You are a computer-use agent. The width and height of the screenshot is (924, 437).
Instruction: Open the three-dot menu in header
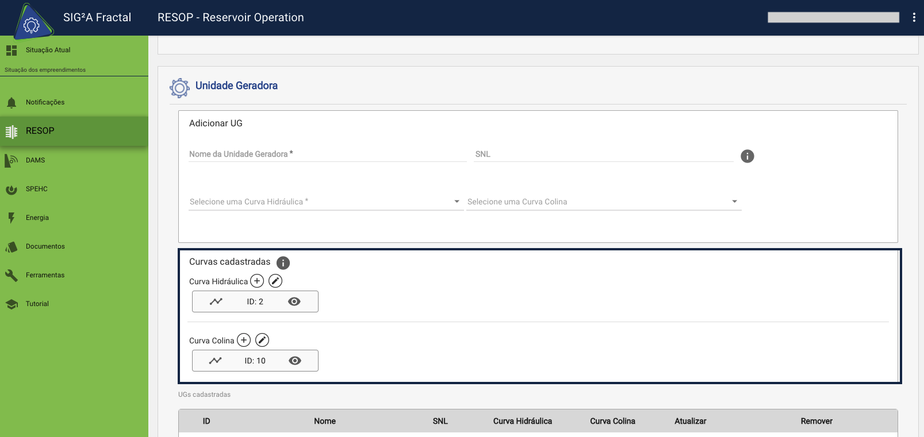tap(914, 17)
